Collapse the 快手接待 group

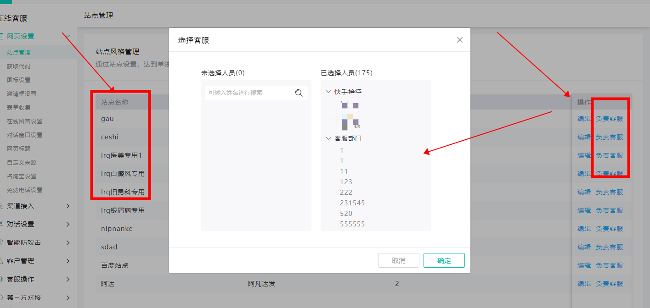328,92
